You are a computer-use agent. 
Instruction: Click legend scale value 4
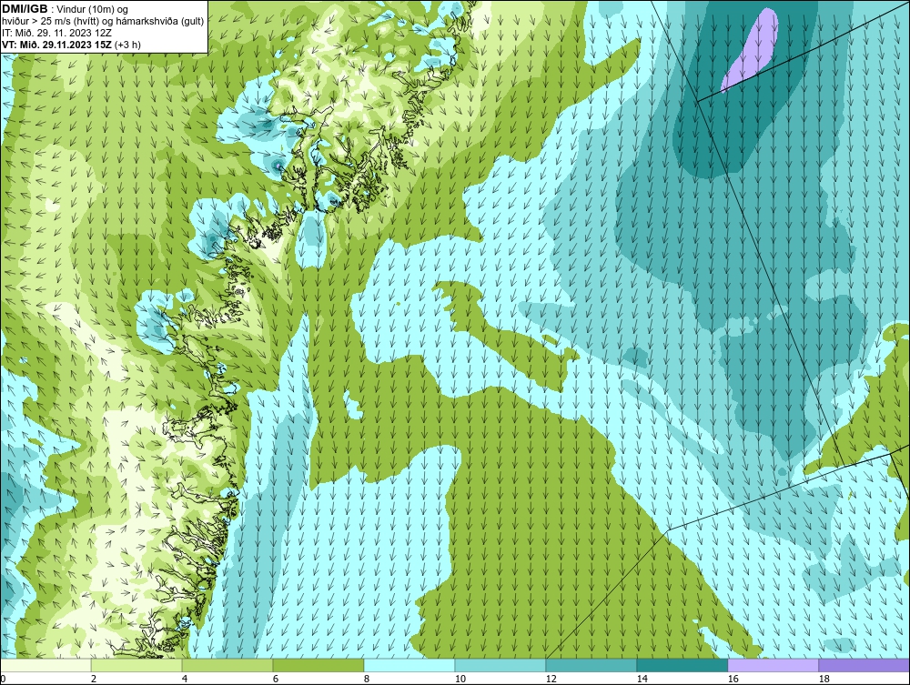[185, 679]
